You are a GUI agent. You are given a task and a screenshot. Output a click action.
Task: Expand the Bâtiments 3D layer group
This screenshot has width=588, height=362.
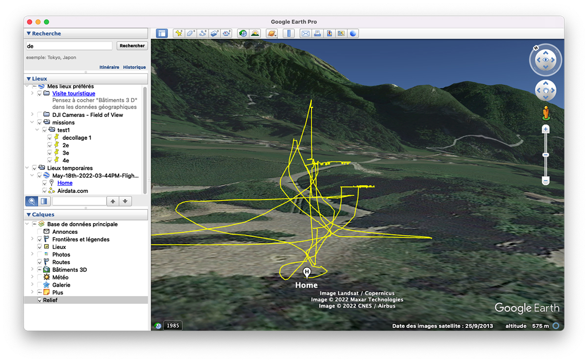pyautogui.click(x=33, y=270)
